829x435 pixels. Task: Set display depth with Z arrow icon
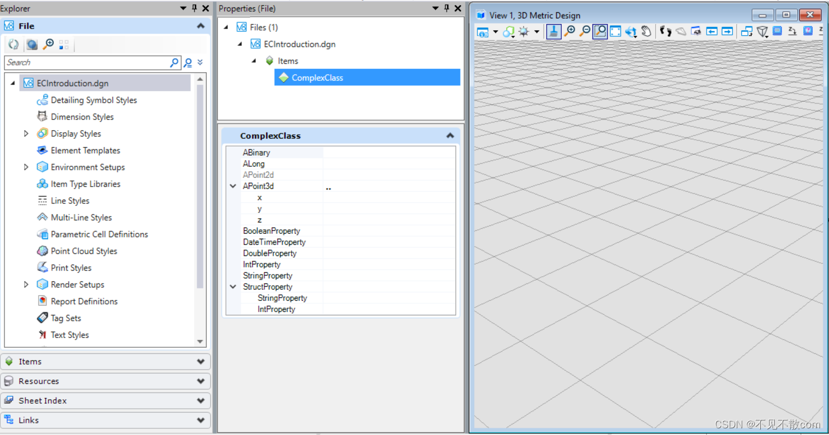(792, 32)
